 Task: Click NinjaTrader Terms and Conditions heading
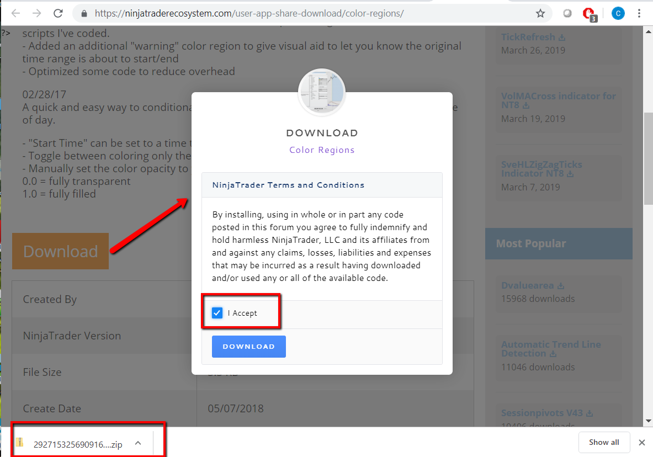[x=288, y=185]
